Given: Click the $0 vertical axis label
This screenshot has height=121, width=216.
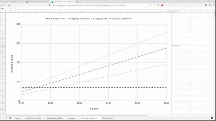Looking at the screenshot, I should coord(19,101).
